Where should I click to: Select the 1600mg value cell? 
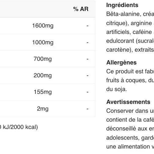tap(43, 26)
